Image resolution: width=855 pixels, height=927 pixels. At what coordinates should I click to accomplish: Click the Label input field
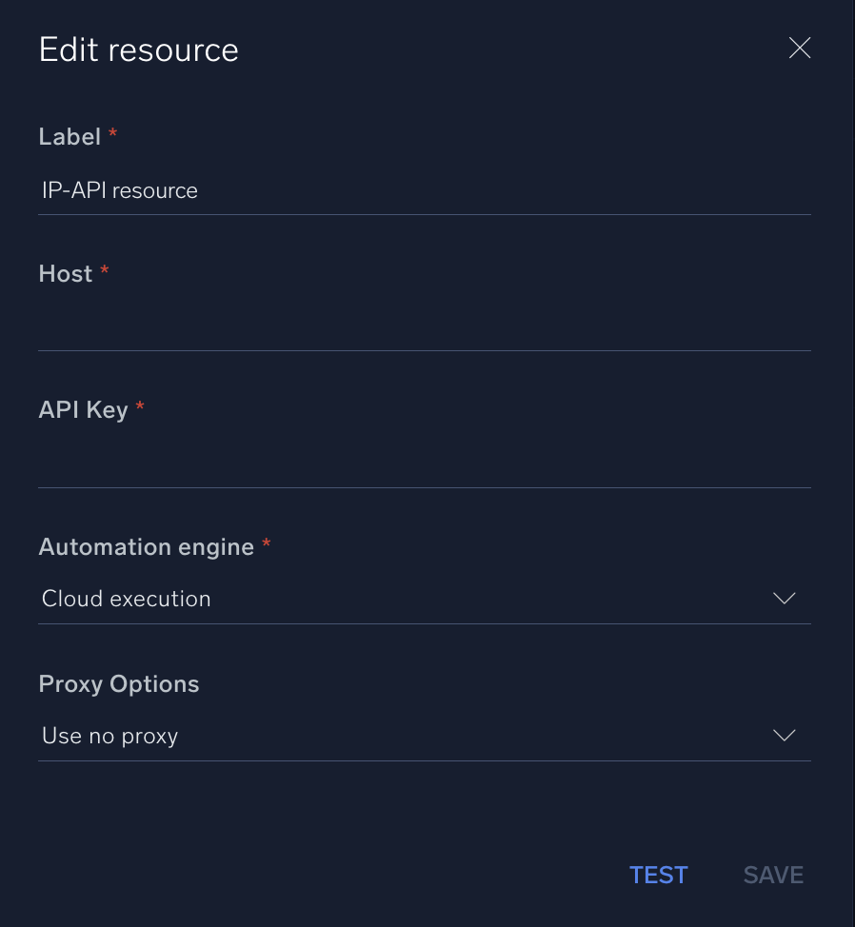[x=425, y=190]
